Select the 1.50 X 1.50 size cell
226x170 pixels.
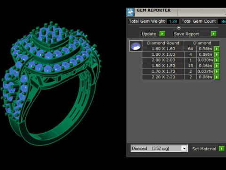coord(163,66)
